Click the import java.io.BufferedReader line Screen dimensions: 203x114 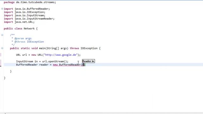click(27, 9)
